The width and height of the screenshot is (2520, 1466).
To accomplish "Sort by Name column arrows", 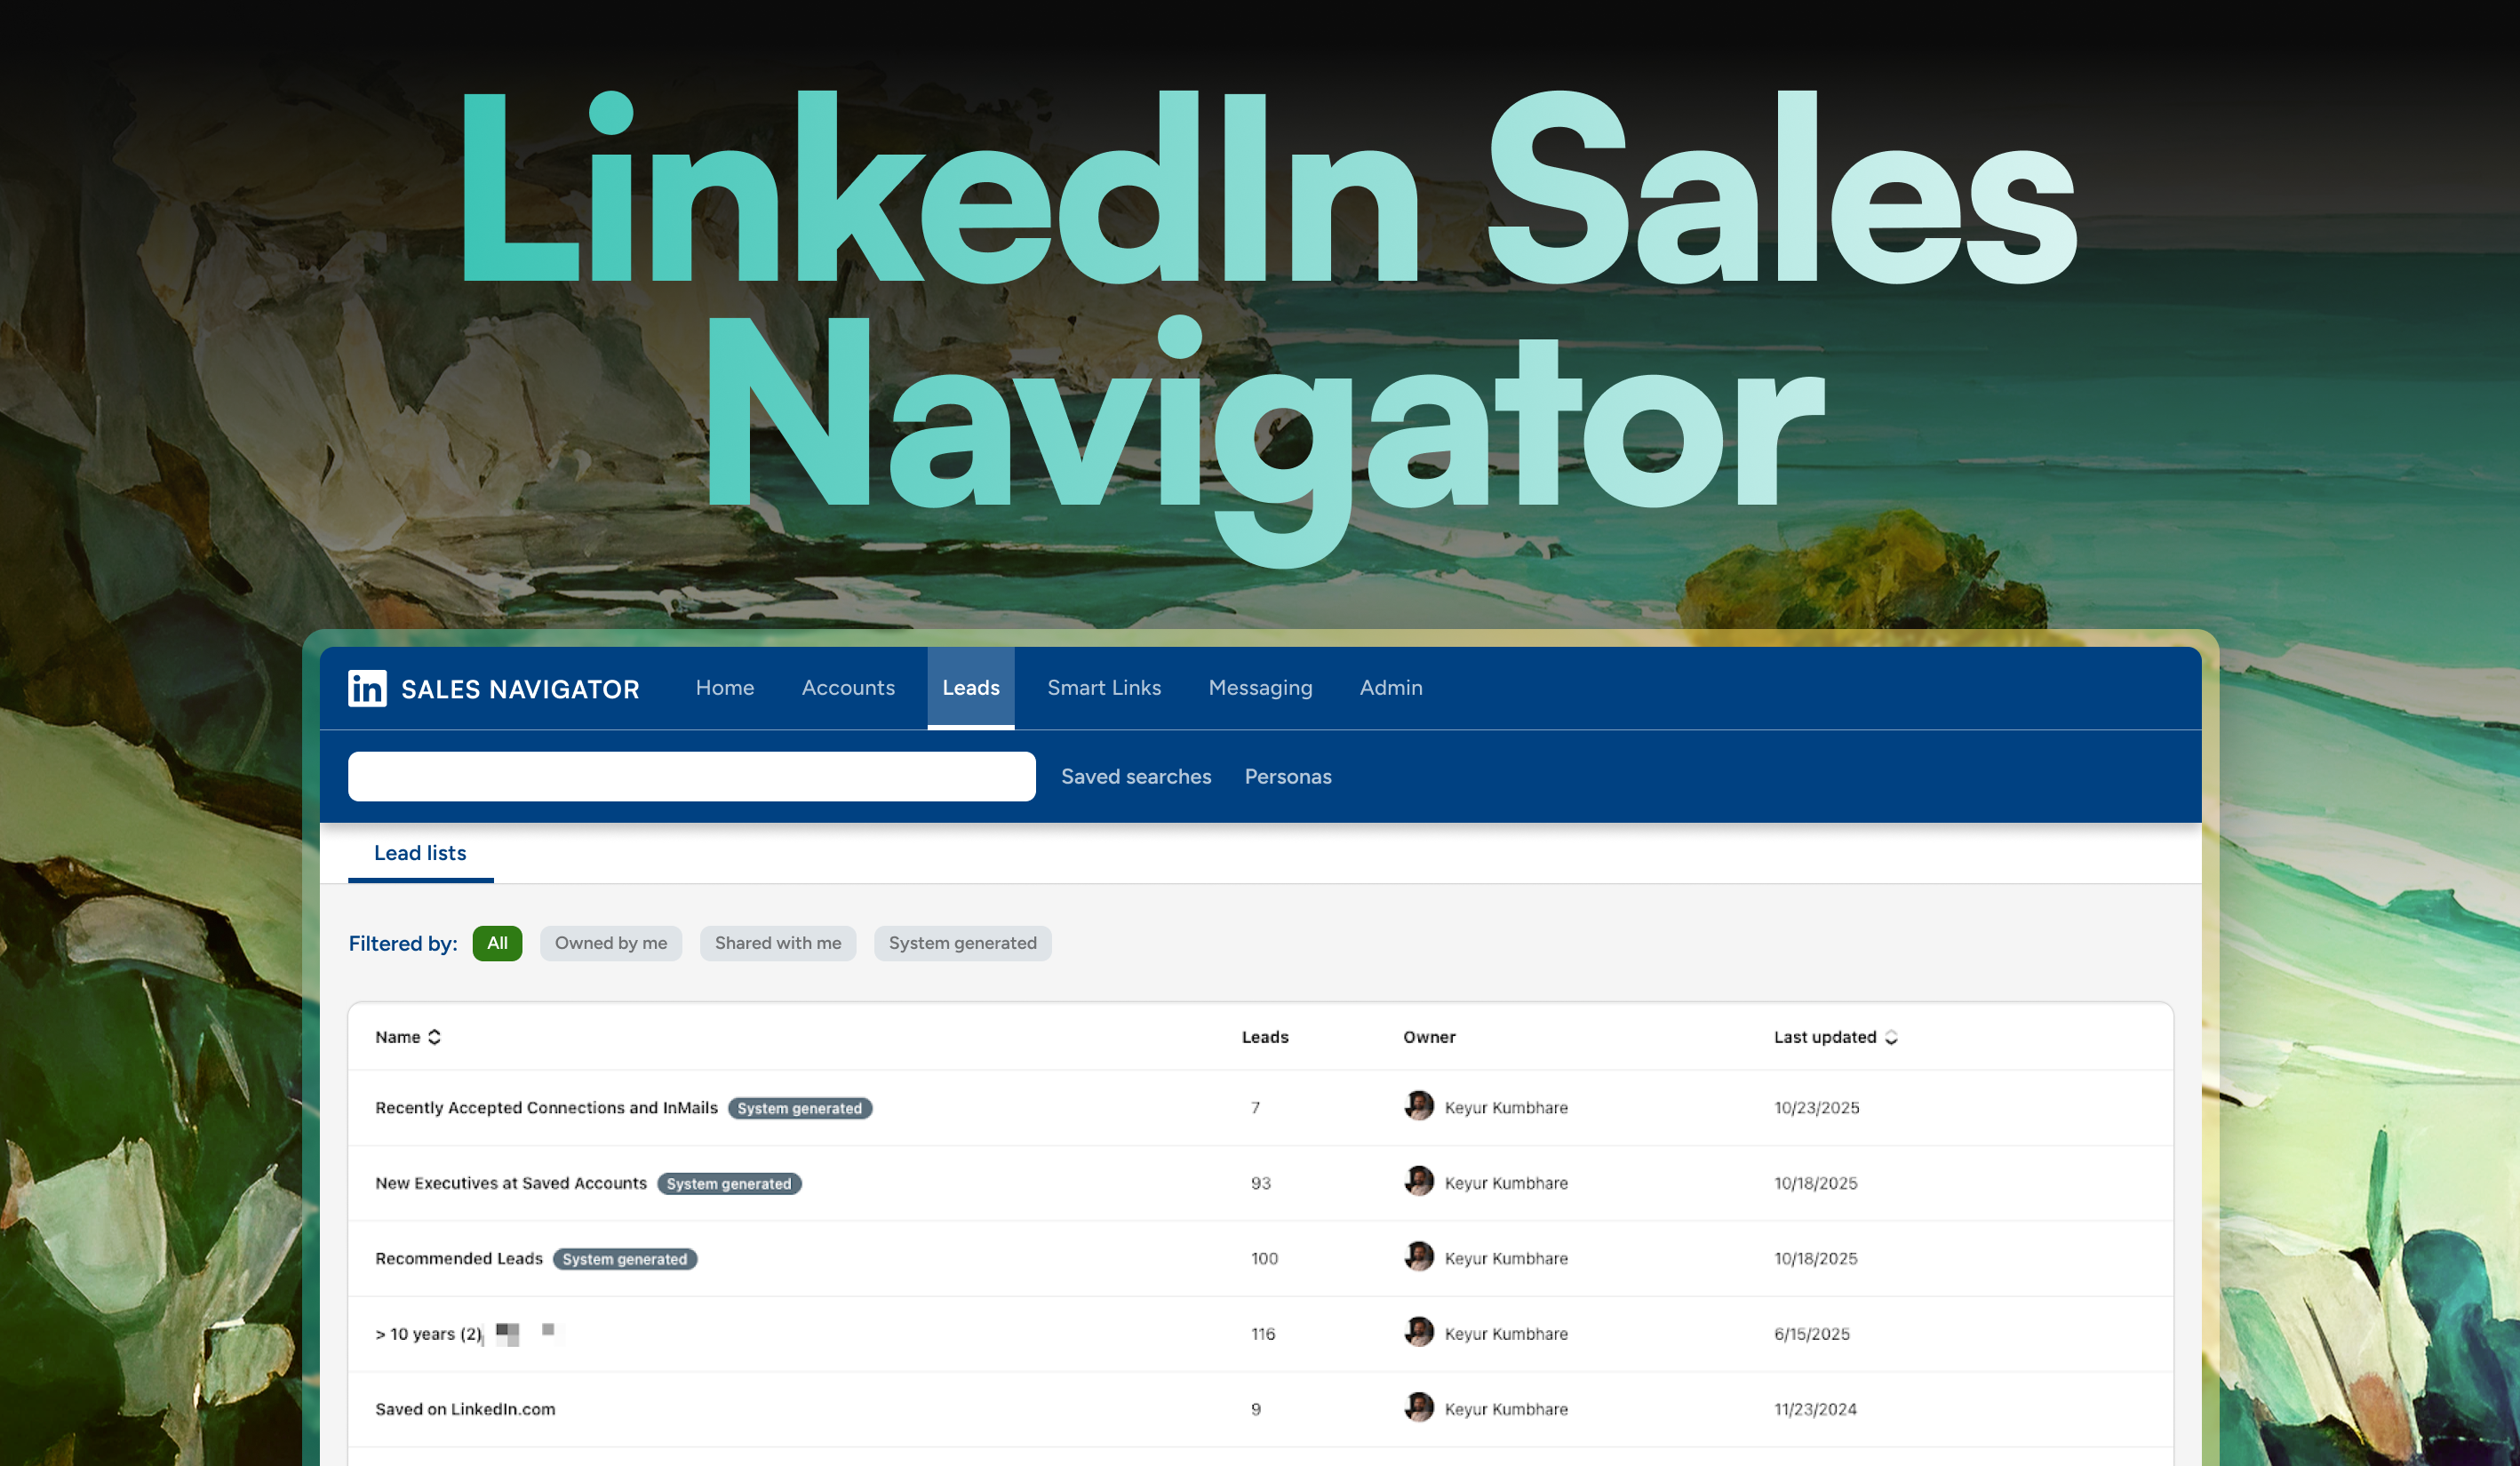I will (x=434, y=1037).
